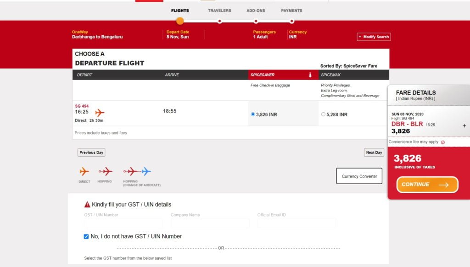Open the Currency Converter
Screen dimensions: 470x267
359,176
